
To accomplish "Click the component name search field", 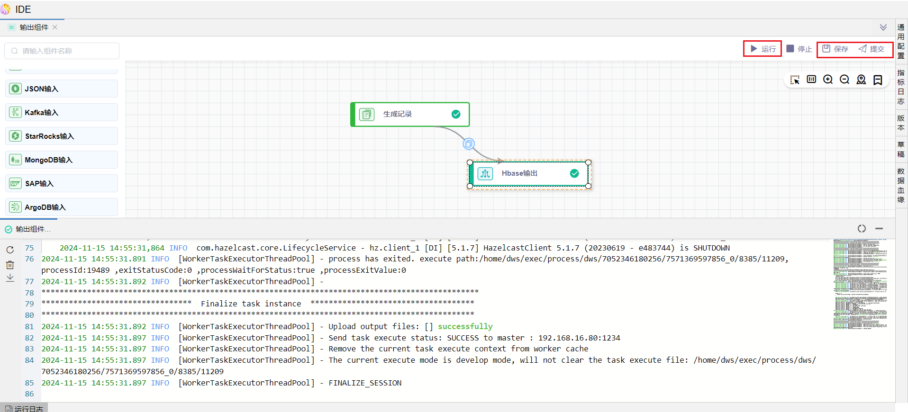I will pyautogui.click(x=62, y=51).
